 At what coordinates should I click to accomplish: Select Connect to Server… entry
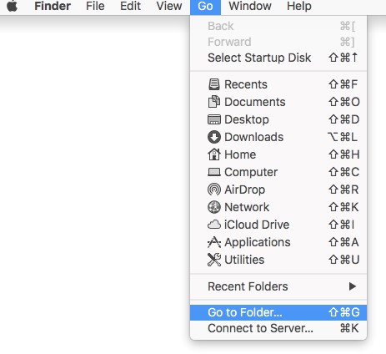click(278, 328)
